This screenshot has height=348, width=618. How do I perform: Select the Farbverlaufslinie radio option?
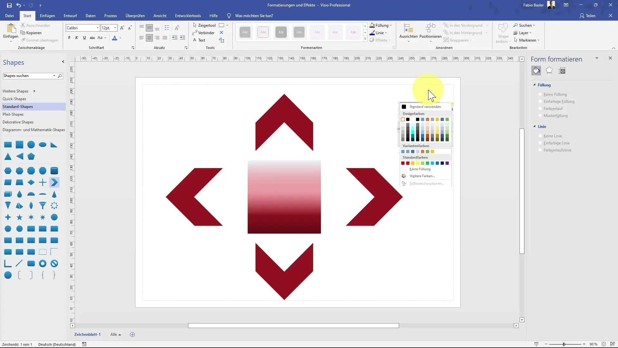click(x=540, y=150)
